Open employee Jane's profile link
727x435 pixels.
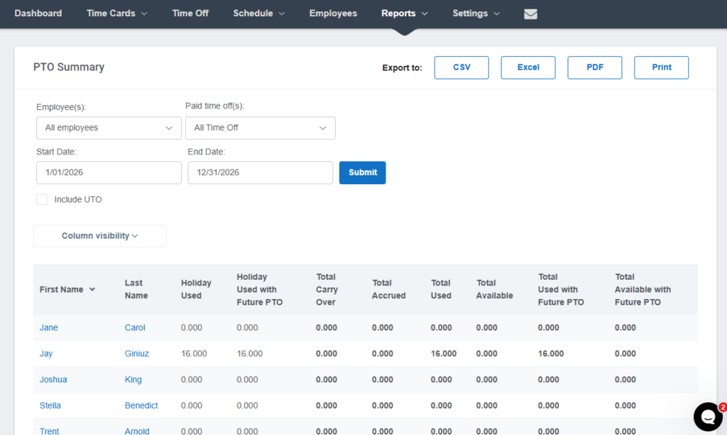point(49,327)
